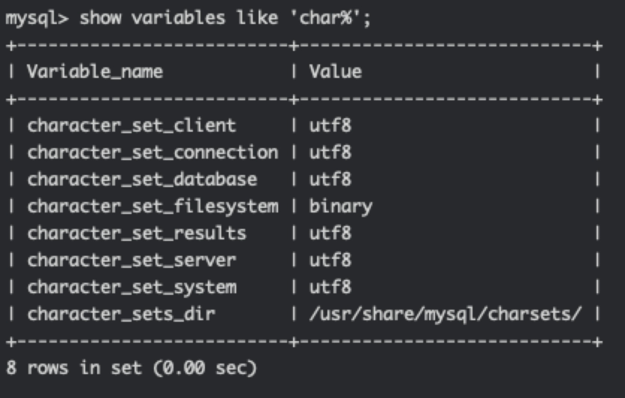Click the mysql> prompt text
Screen dimensions: 625x398
(37, 19)
